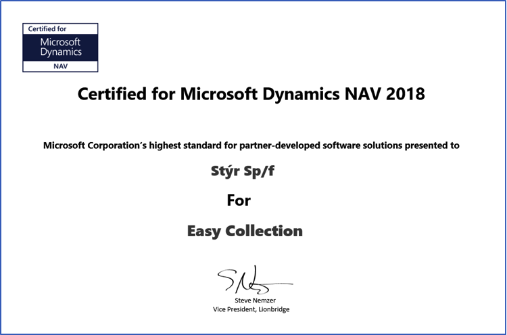Click the heading "Certified for Microsoft Dynamics NAV 2018"

[x=251, y=94]
